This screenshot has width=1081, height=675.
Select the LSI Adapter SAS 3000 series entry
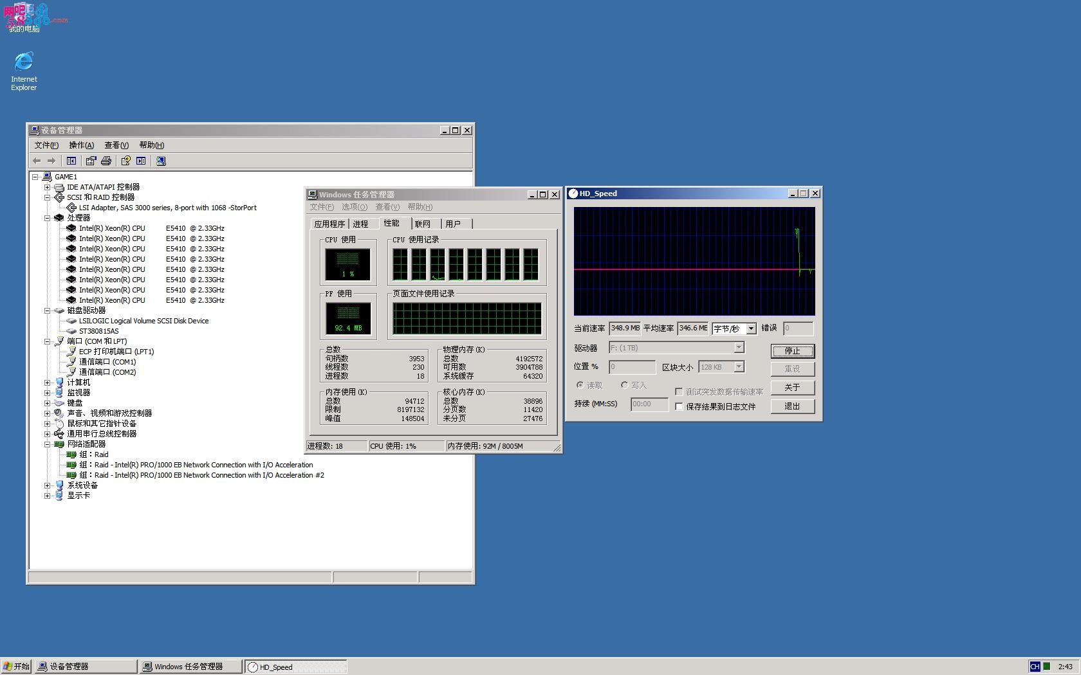click(167, 208)
